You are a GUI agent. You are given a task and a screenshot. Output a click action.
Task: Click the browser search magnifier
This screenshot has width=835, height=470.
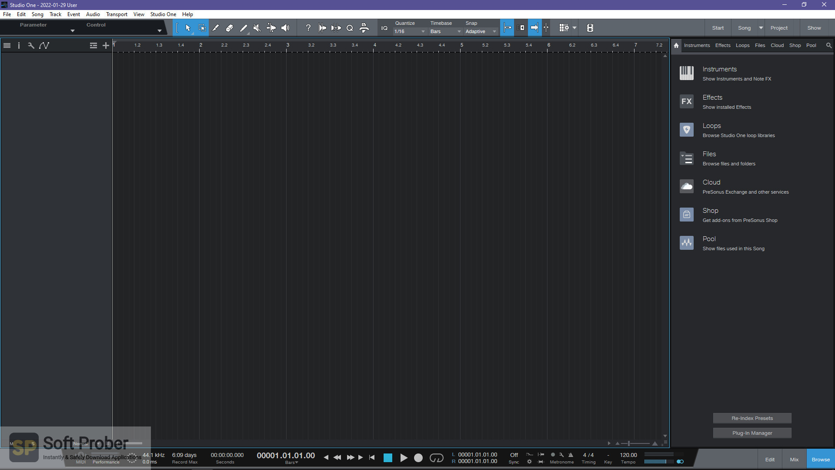(829, 45)
